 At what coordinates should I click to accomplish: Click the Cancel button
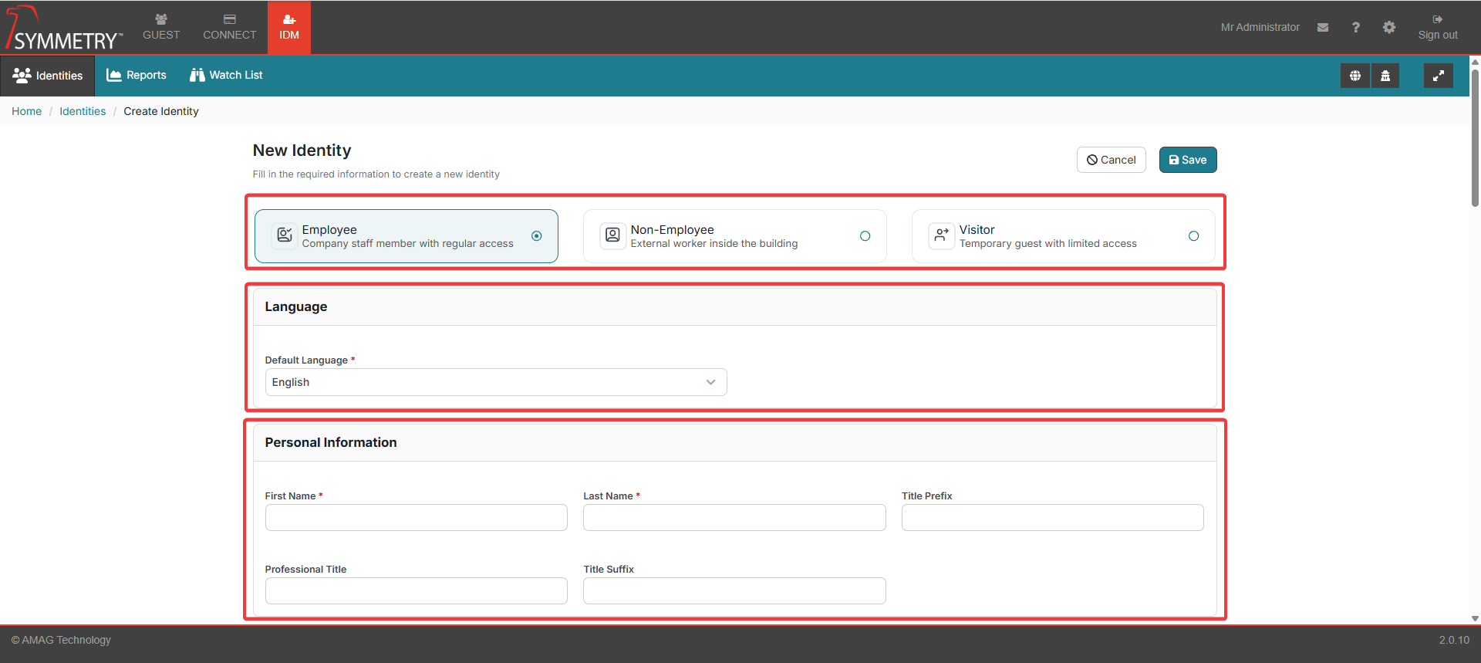tap(1111, 160)
